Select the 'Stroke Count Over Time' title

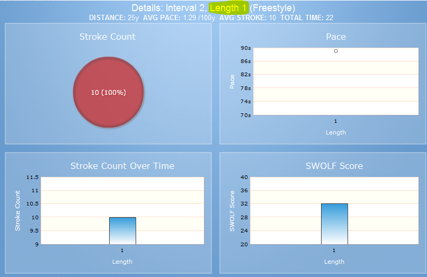(122, 166)
